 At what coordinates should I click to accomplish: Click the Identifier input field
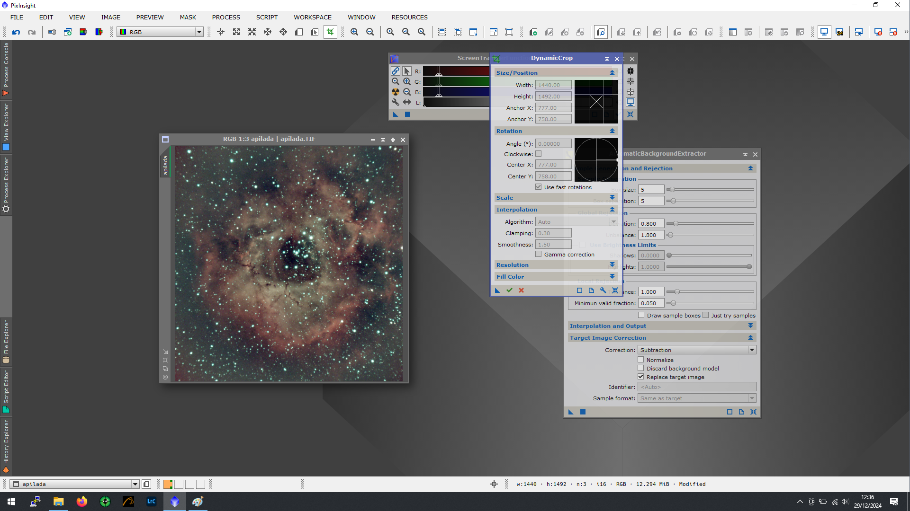point(697,387)
